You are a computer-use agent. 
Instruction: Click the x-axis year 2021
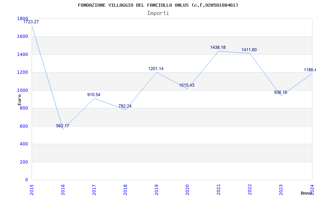219,190
